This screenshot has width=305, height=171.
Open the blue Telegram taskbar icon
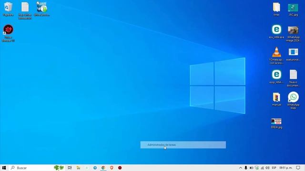pyautogui.click(x=95, y=168)
